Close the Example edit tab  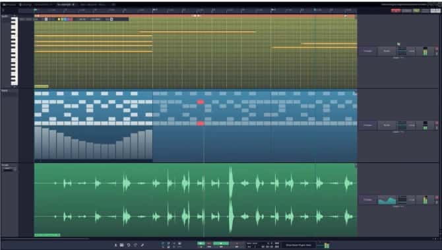click(x=74, y=5)
